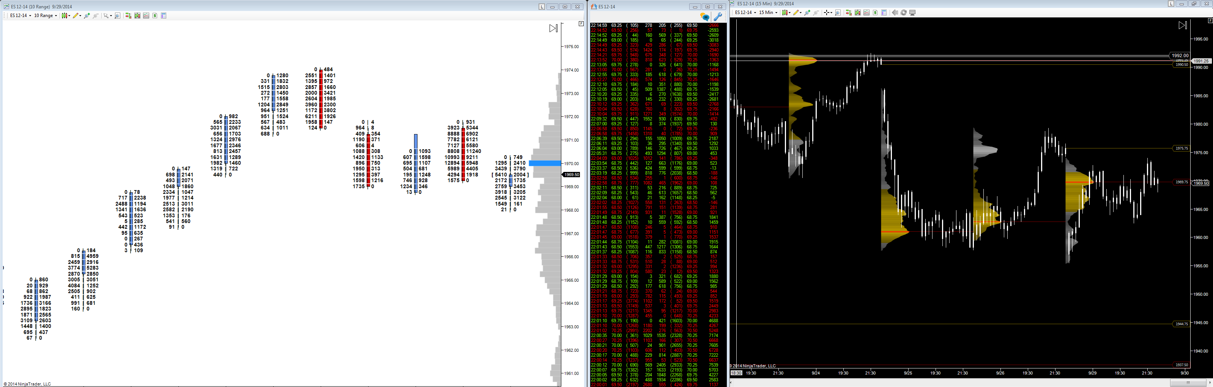Open Chart Trader icon in the 10 Range chart

point(128,16)
